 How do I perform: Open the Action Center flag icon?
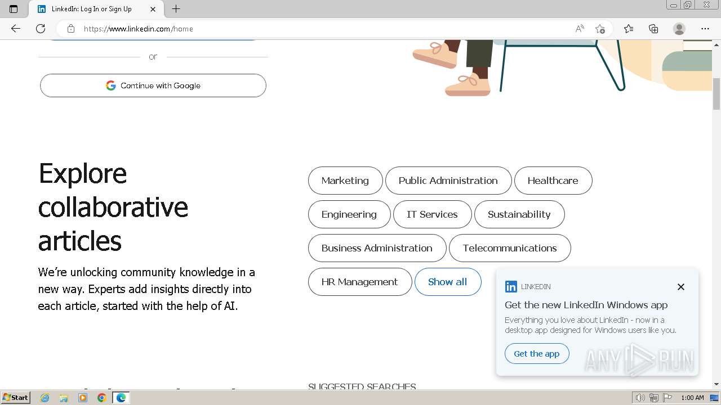tap(666, 398)
